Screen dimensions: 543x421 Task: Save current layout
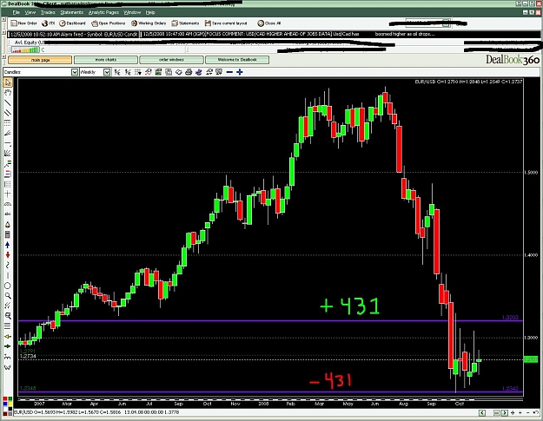(226, 23)
